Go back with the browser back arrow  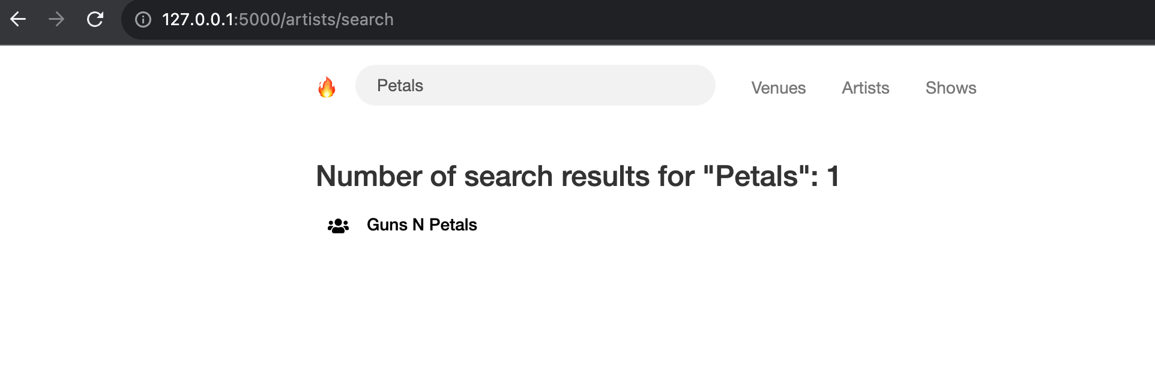[x=18, y=19]
